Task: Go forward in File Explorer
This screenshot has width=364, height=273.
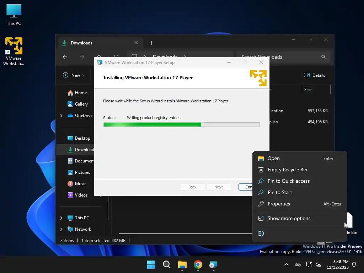Action: (x=82, y=57)
